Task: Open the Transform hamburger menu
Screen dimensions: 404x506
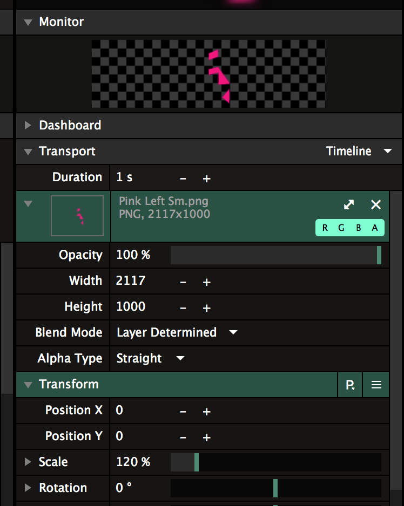Action: [376, 385]
